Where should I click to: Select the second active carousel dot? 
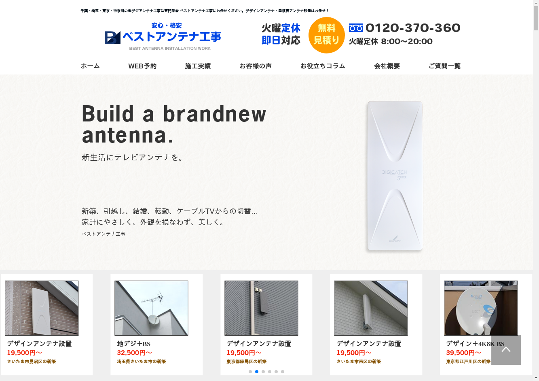pos(257,372)
